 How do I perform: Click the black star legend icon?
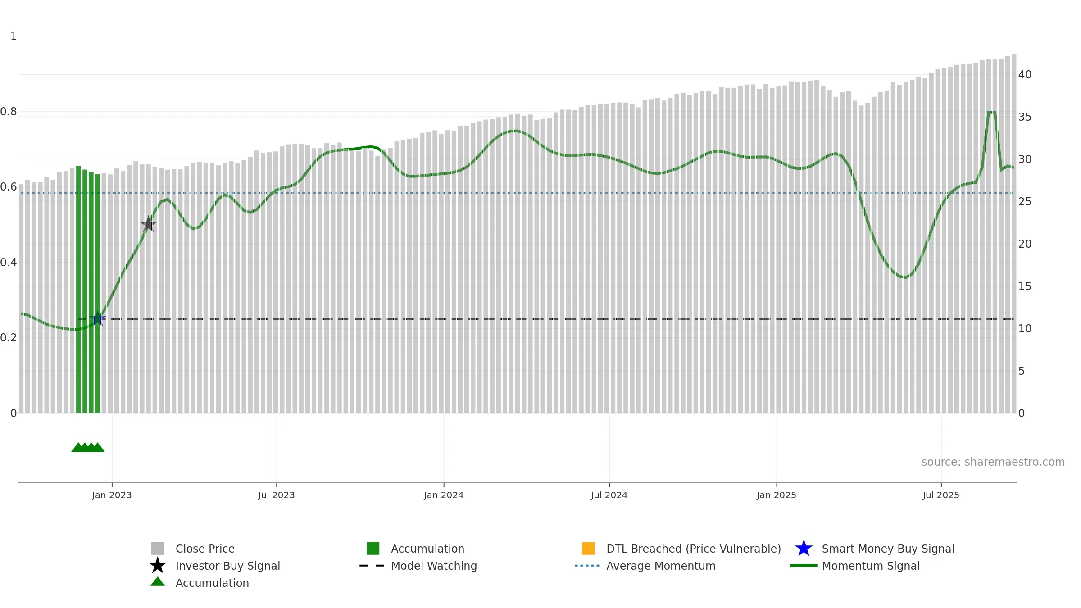[158, 565]
